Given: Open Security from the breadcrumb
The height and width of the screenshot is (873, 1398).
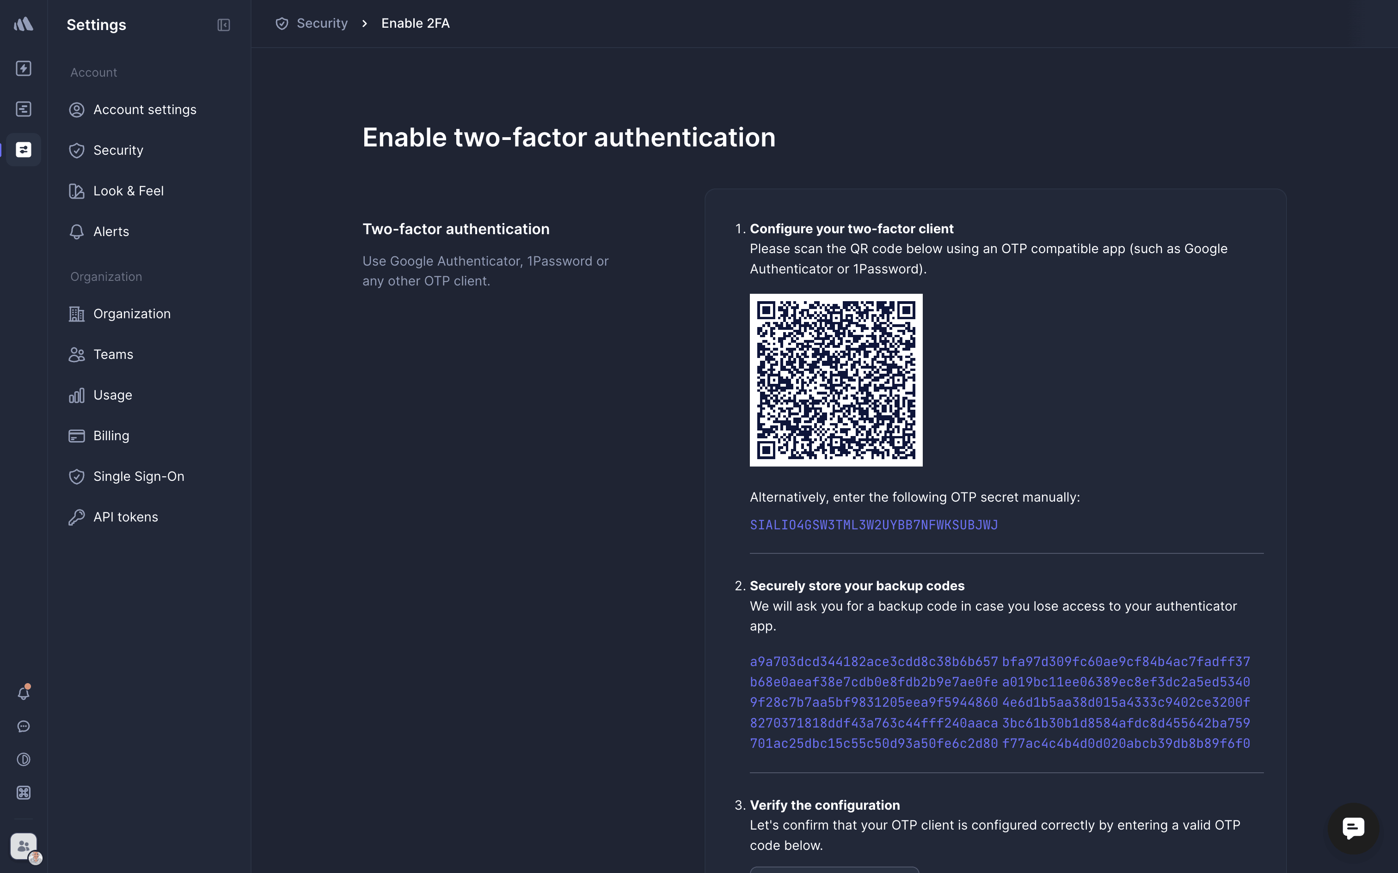Looking at the screenshot, I should [x=322, y=23].
